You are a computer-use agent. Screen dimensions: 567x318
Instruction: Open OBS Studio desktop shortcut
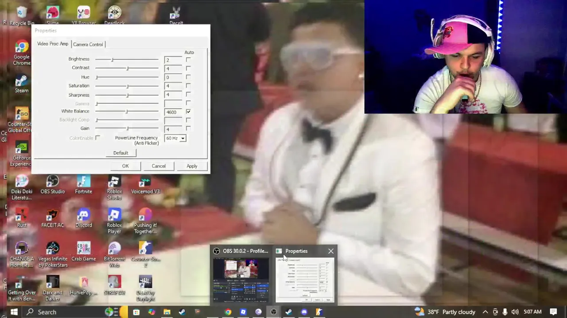[52, 185]
